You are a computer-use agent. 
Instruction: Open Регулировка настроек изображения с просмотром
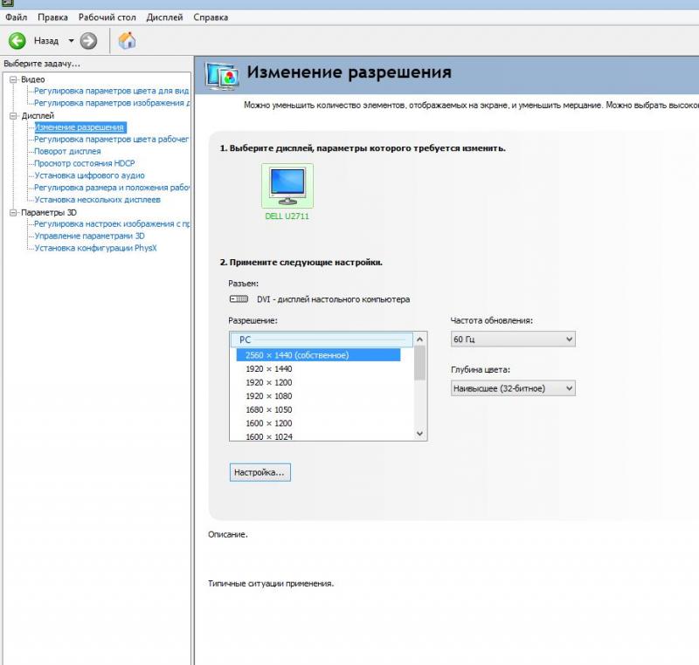pyautogui.click(x=112, y=224)
